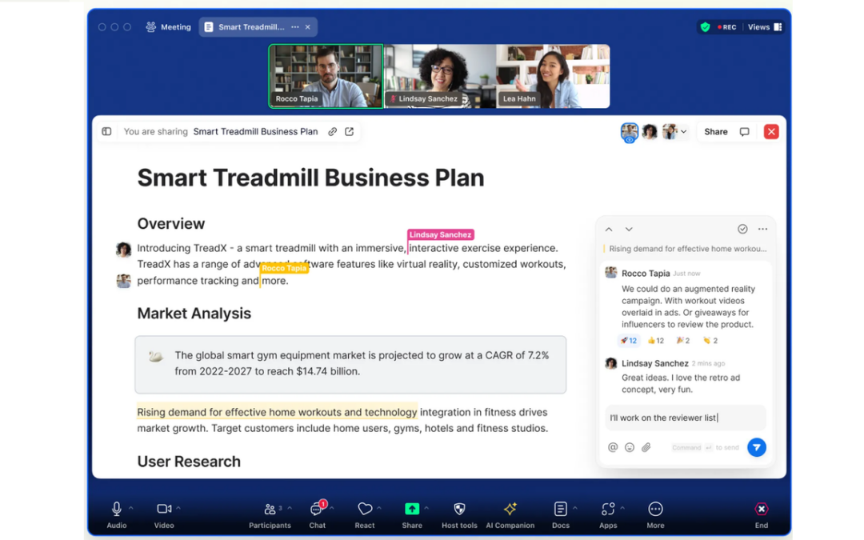Click the Share button in document header
Image resolution: width=864 pixels, height=540 pixels.
[715, 132]
